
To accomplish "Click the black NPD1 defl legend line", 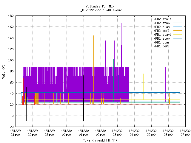I will (x=178, y=46).
